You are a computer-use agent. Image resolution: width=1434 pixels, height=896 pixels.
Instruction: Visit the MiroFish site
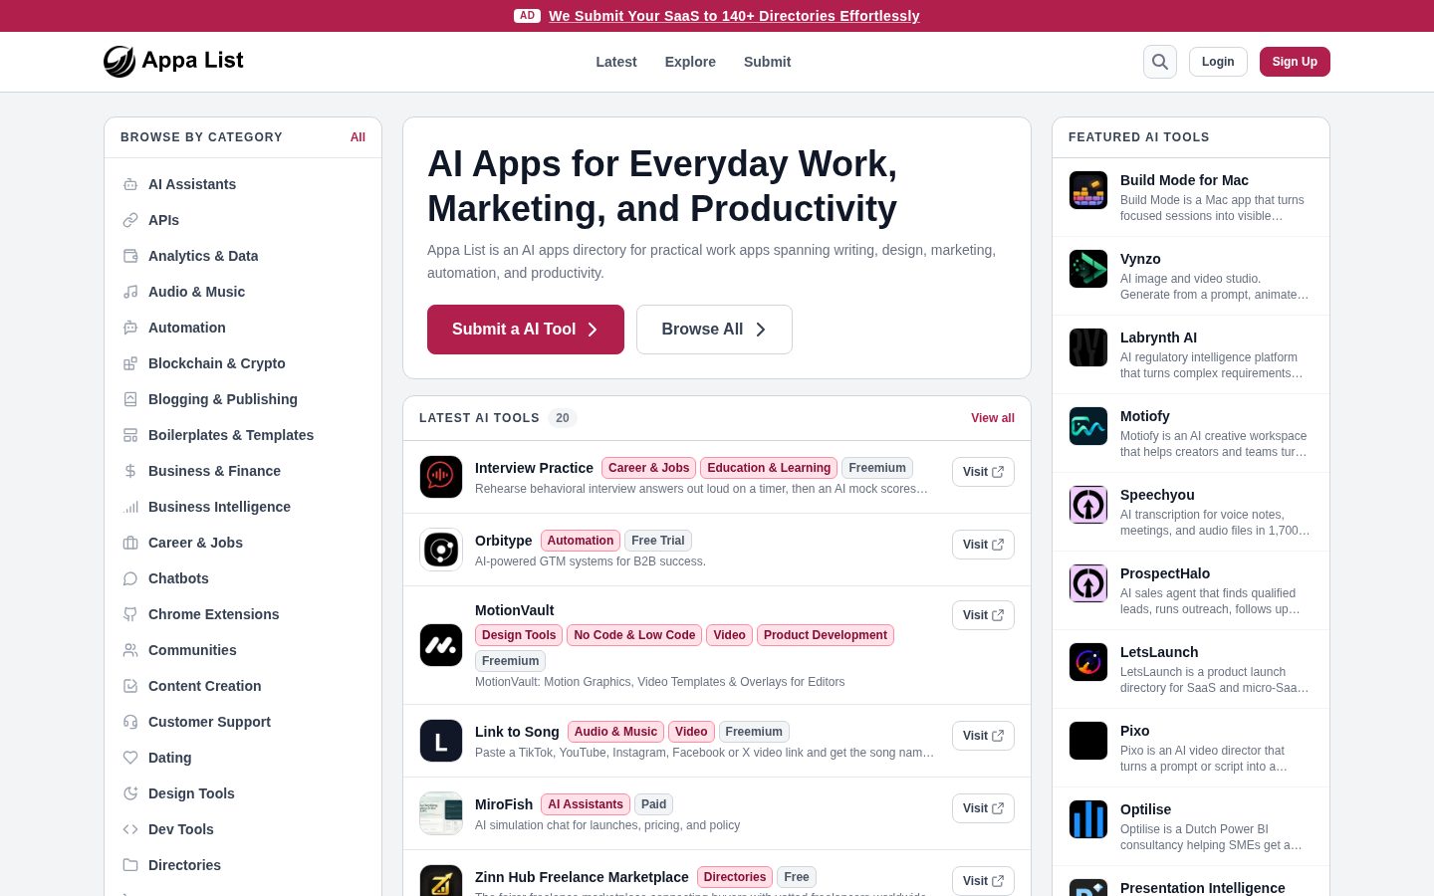pos(983,808)
